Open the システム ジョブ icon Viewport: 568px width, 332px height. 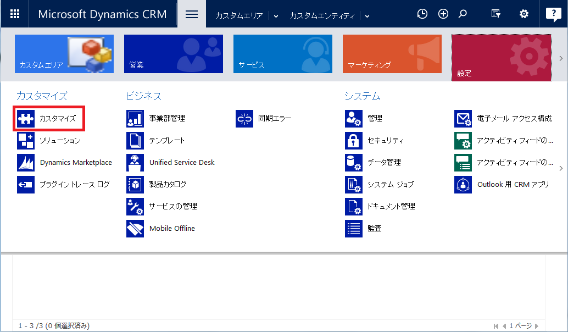[x=354, y=185]
